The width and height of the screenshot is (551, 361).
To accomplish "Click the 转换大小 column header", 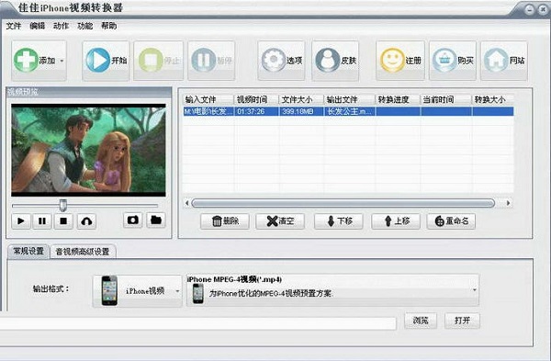I will pyautogui.click(x=492, y=99).
